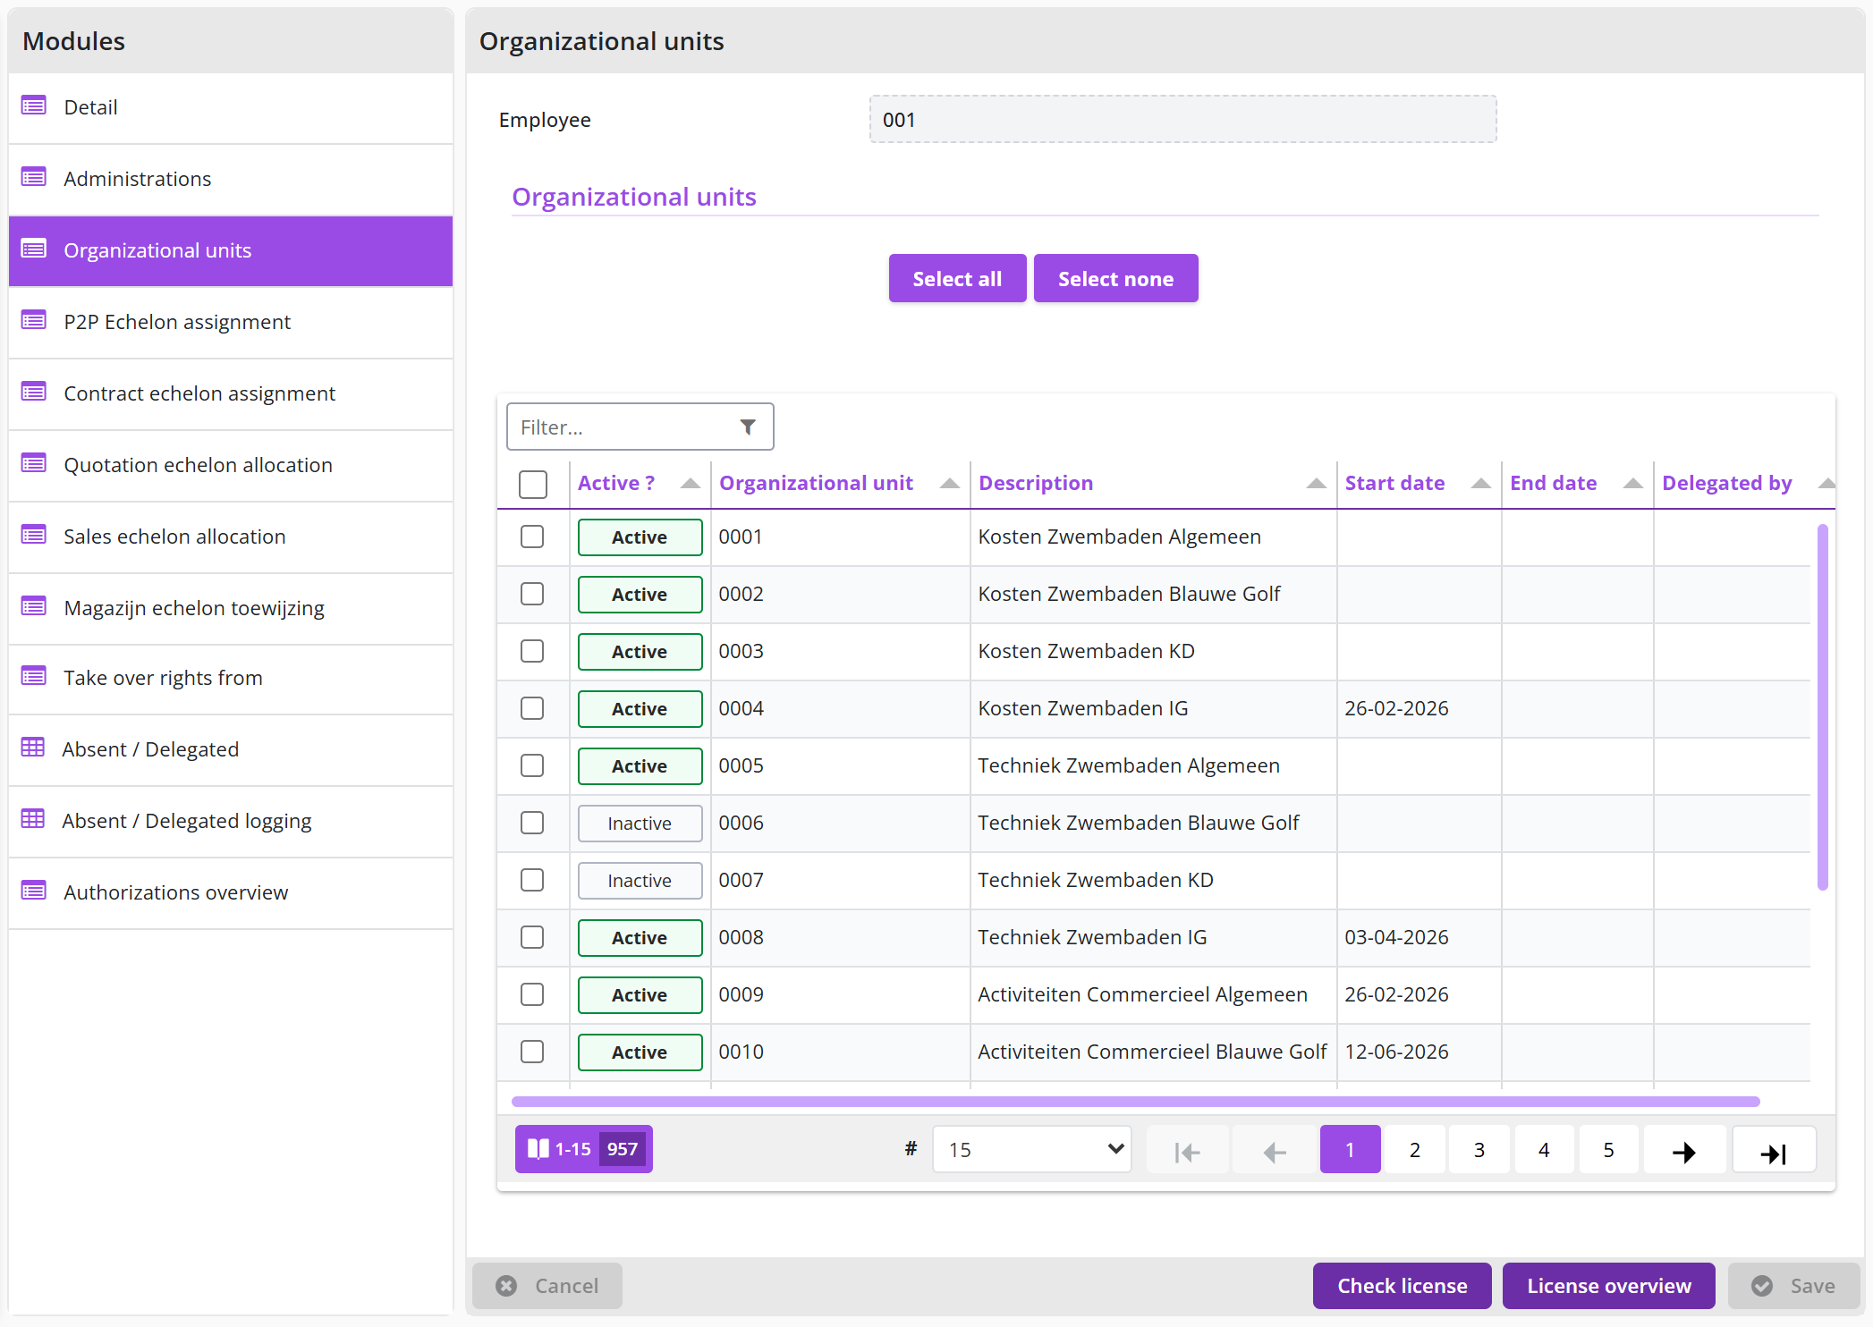1873x1327 pixels.
Task: Sort by the End date column arrow
Action: 1633,484
